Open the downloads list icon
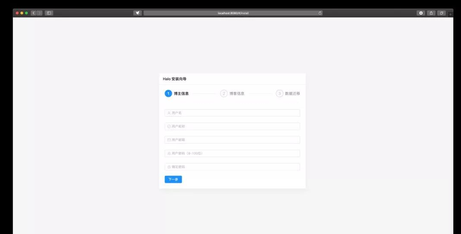This screenshot has height=234, width=461. coord(421,13)
